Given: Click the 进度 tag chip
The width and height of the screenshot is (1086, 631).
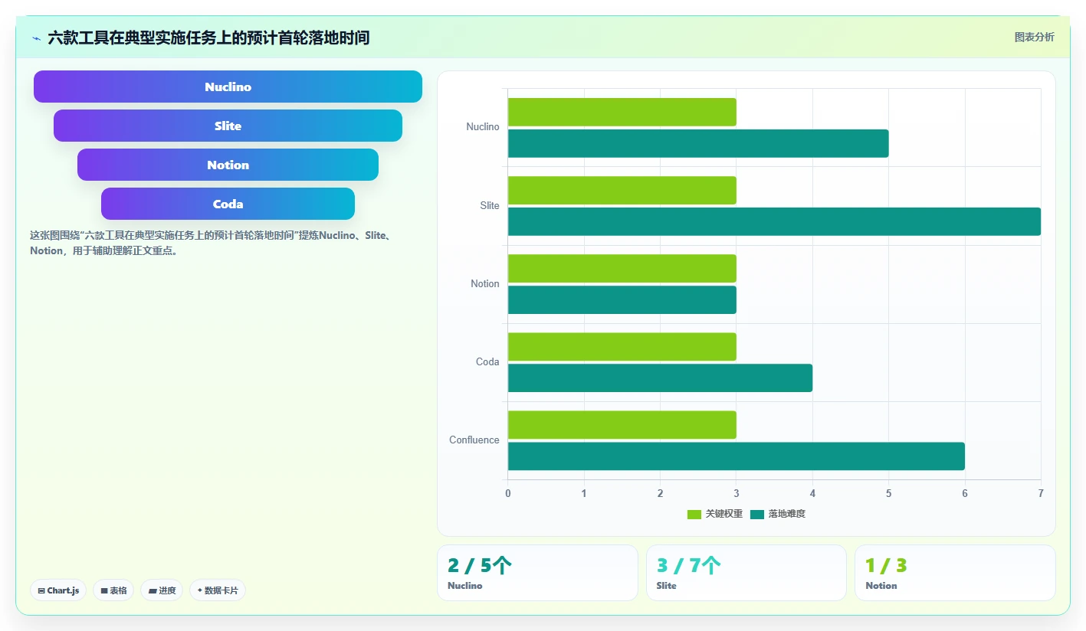Looking at the screenshot, I should [162, 590].
